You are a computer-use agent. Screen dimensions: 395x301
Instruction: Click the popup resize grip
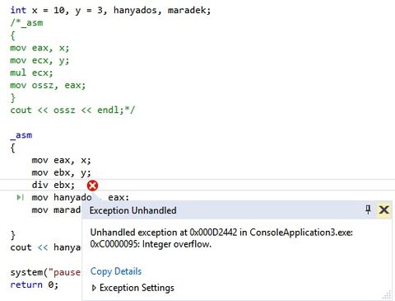387,295
